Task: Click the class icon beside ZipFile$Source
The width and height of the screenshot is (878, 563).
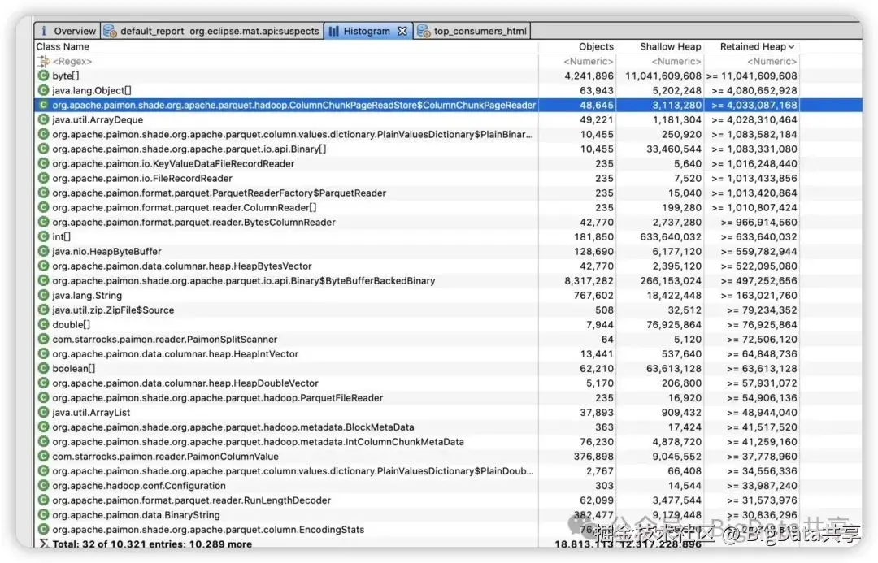Action: tap(43, 310)
